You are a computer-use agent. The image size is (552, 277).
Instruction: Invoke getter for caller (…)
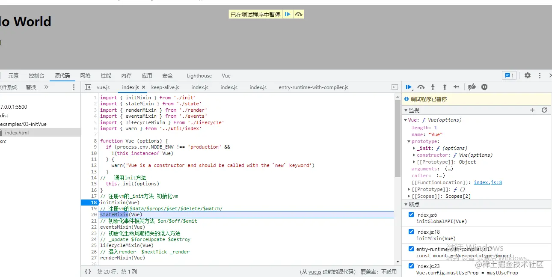coord(440,176)
